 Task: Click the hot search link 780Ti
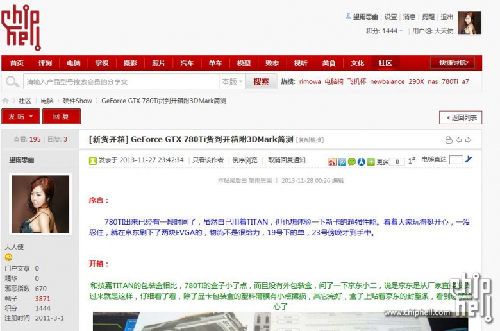point(449,81)
